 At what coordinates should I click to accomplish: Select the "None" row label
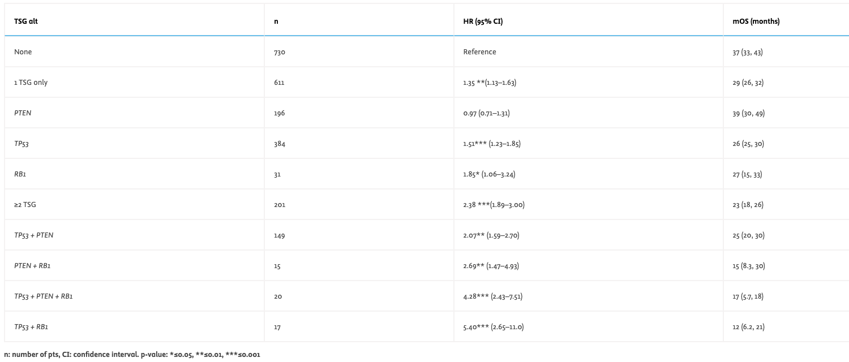[23, 52]
